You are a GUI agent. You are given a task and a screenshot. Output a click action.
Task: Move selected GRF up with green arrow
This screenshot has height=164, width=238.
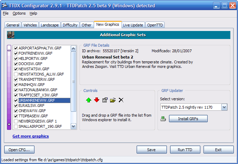click(89, 100)
